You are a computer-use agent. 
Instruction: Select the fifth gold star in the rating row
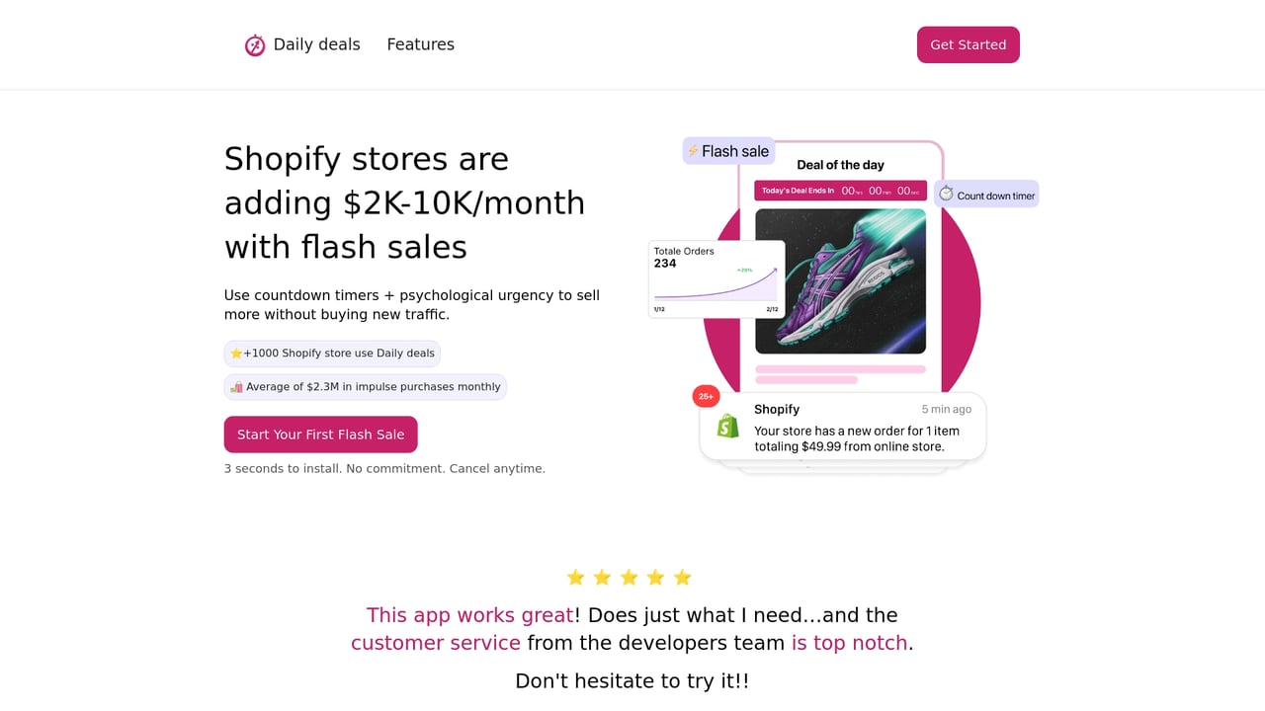tap(682, 577)
